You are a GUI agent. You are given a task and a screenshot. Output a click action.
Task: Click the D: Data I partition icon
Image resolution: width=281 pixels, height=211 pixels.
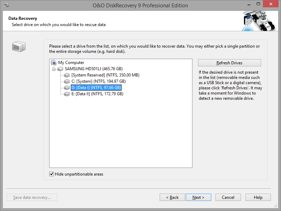[x=67, y=88]
